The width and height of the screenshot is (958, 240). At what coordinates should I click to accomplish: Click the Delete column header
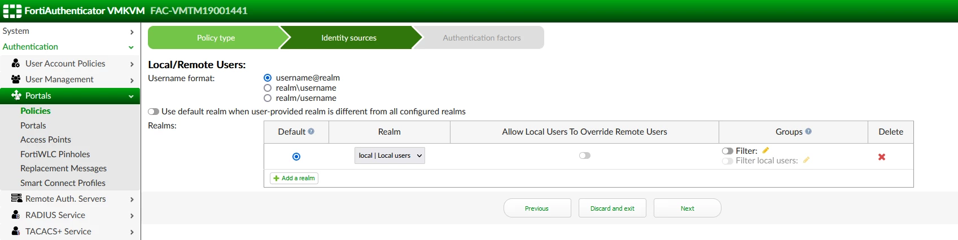tap(891, 132)
